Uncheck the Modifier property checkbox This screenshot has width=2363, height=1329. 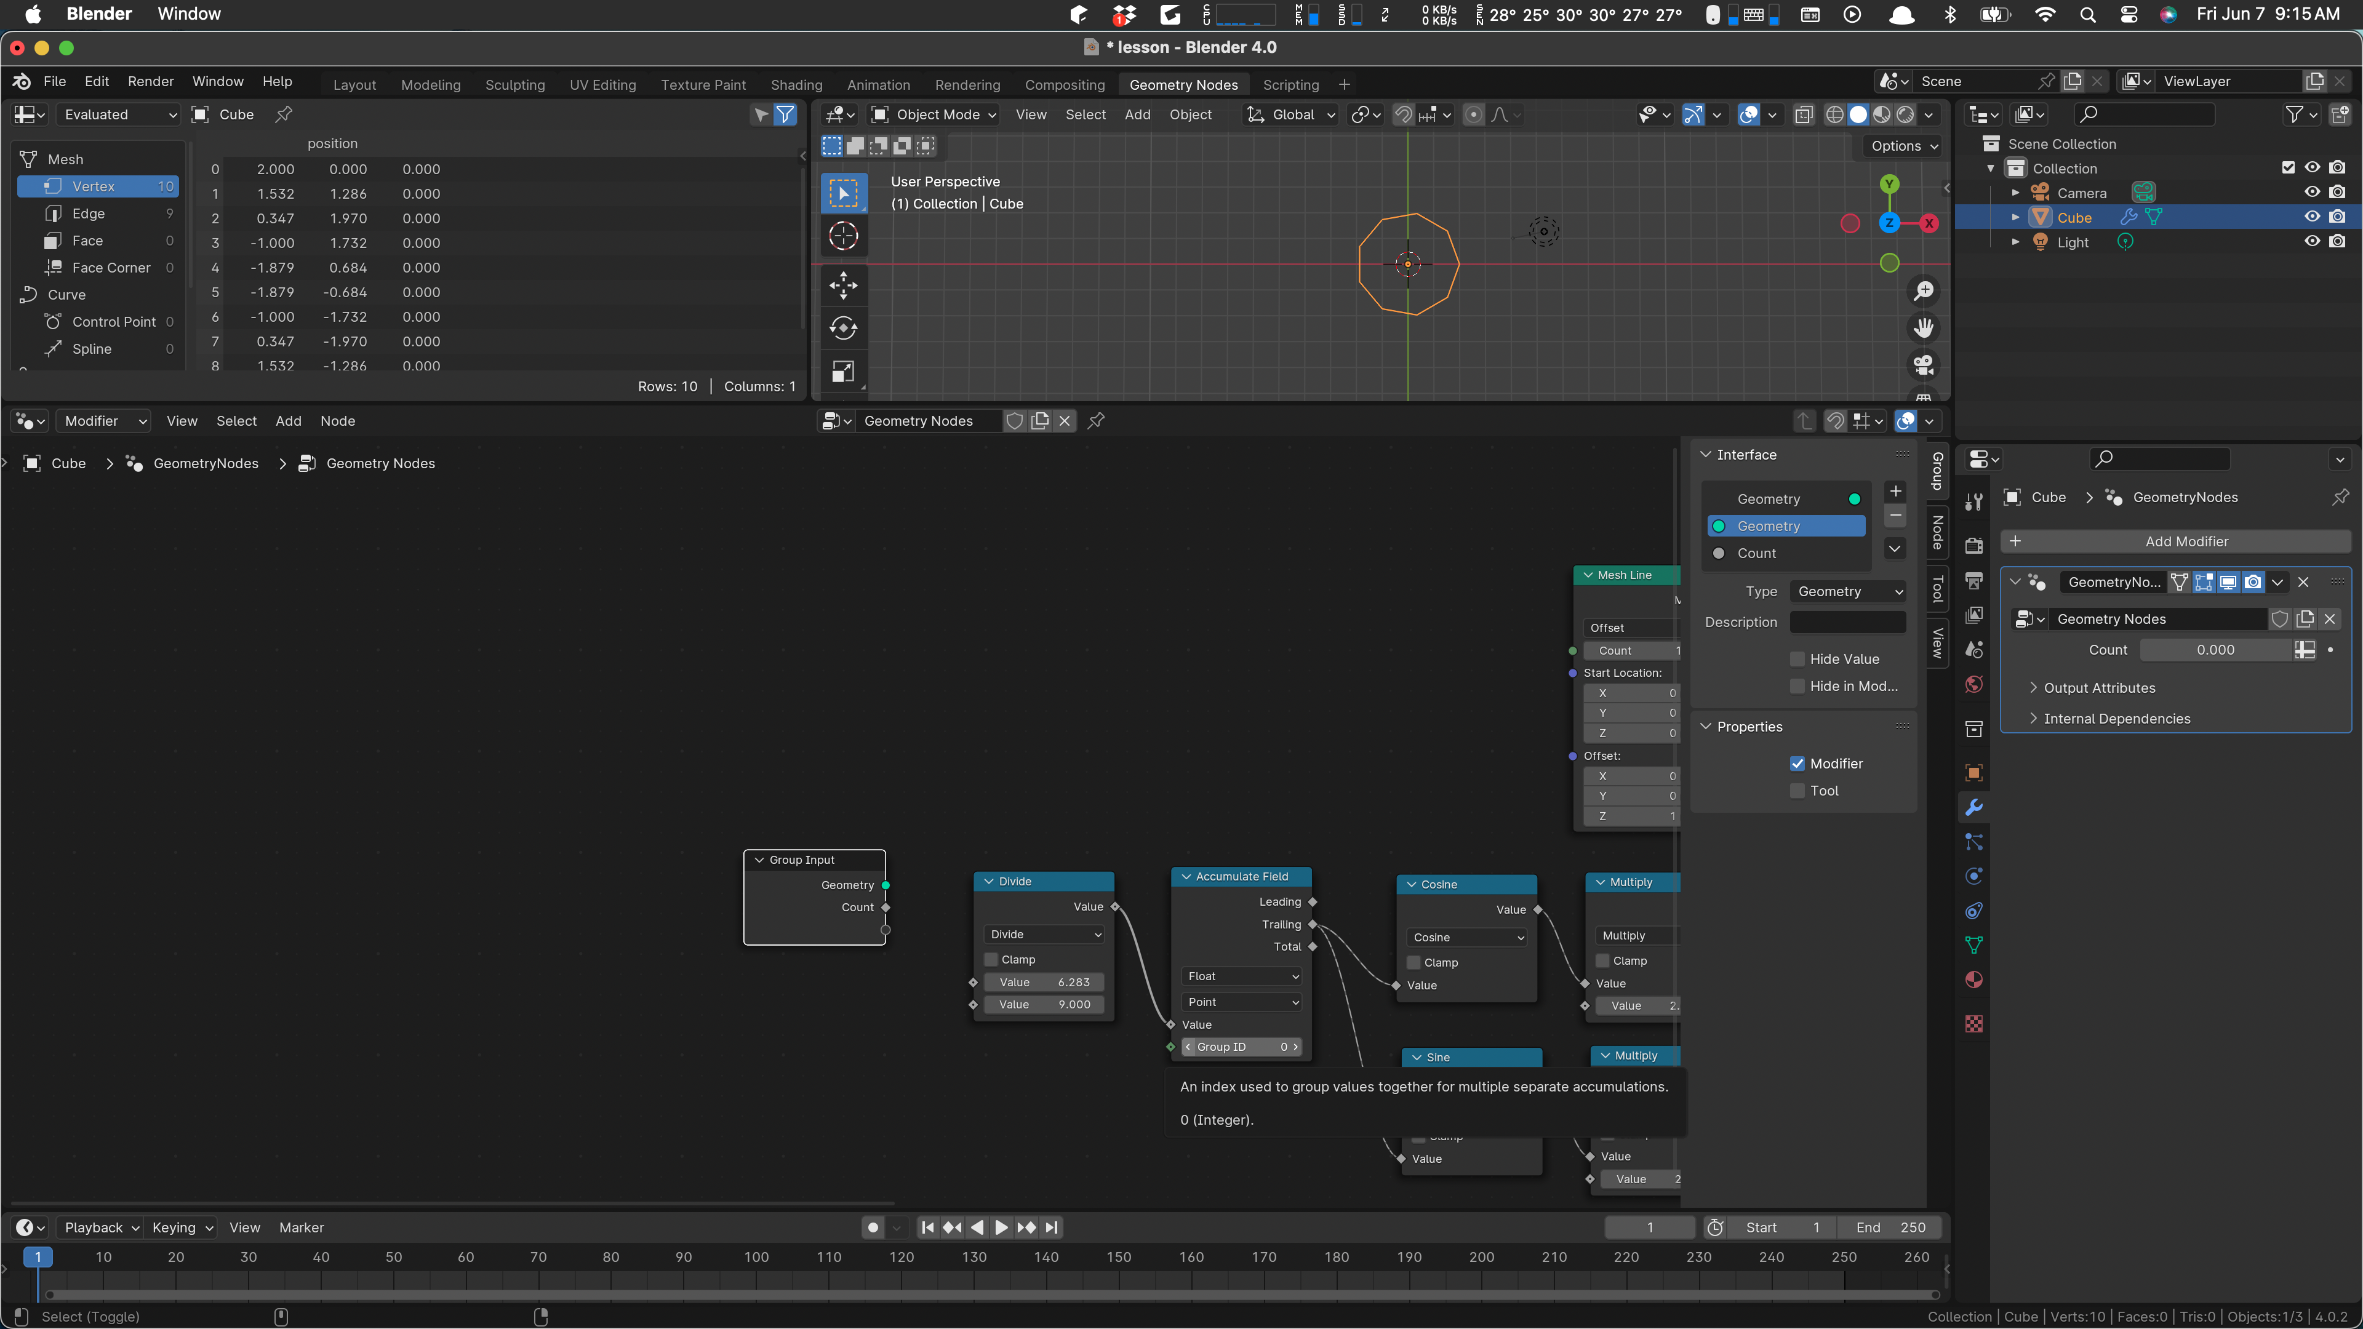click(1797, 764)
